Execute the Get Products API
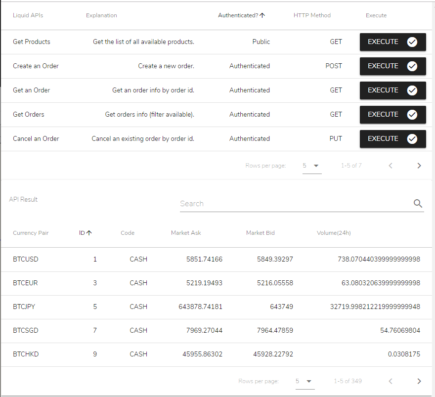The height and width of the screenshot is (397, 435). (392, 42)
